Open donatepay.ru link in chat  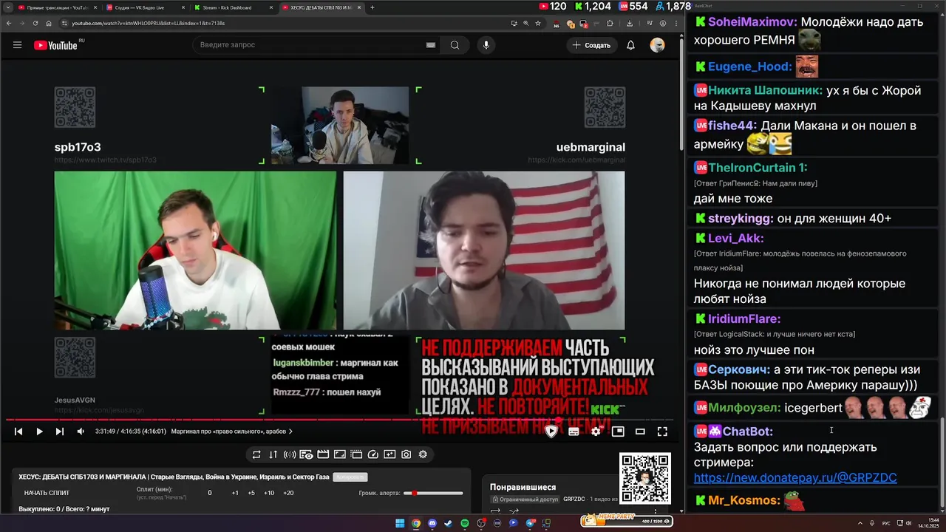pyautogui.click(x=795, y=478)
